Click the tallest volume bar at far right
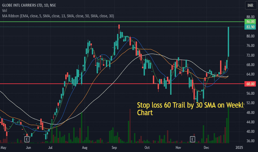 pyautogui.click(x=228, y=125)
